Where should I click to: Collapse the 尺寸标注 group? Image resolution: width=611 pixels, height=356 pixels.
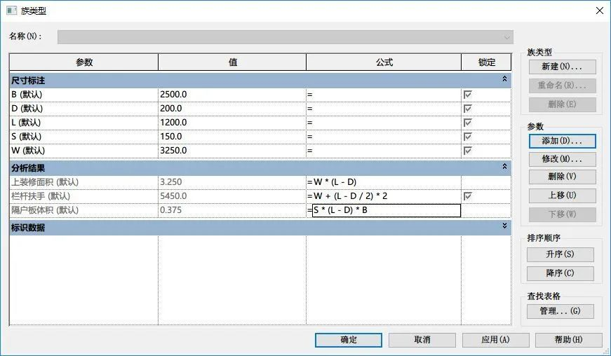coord(504,79)
